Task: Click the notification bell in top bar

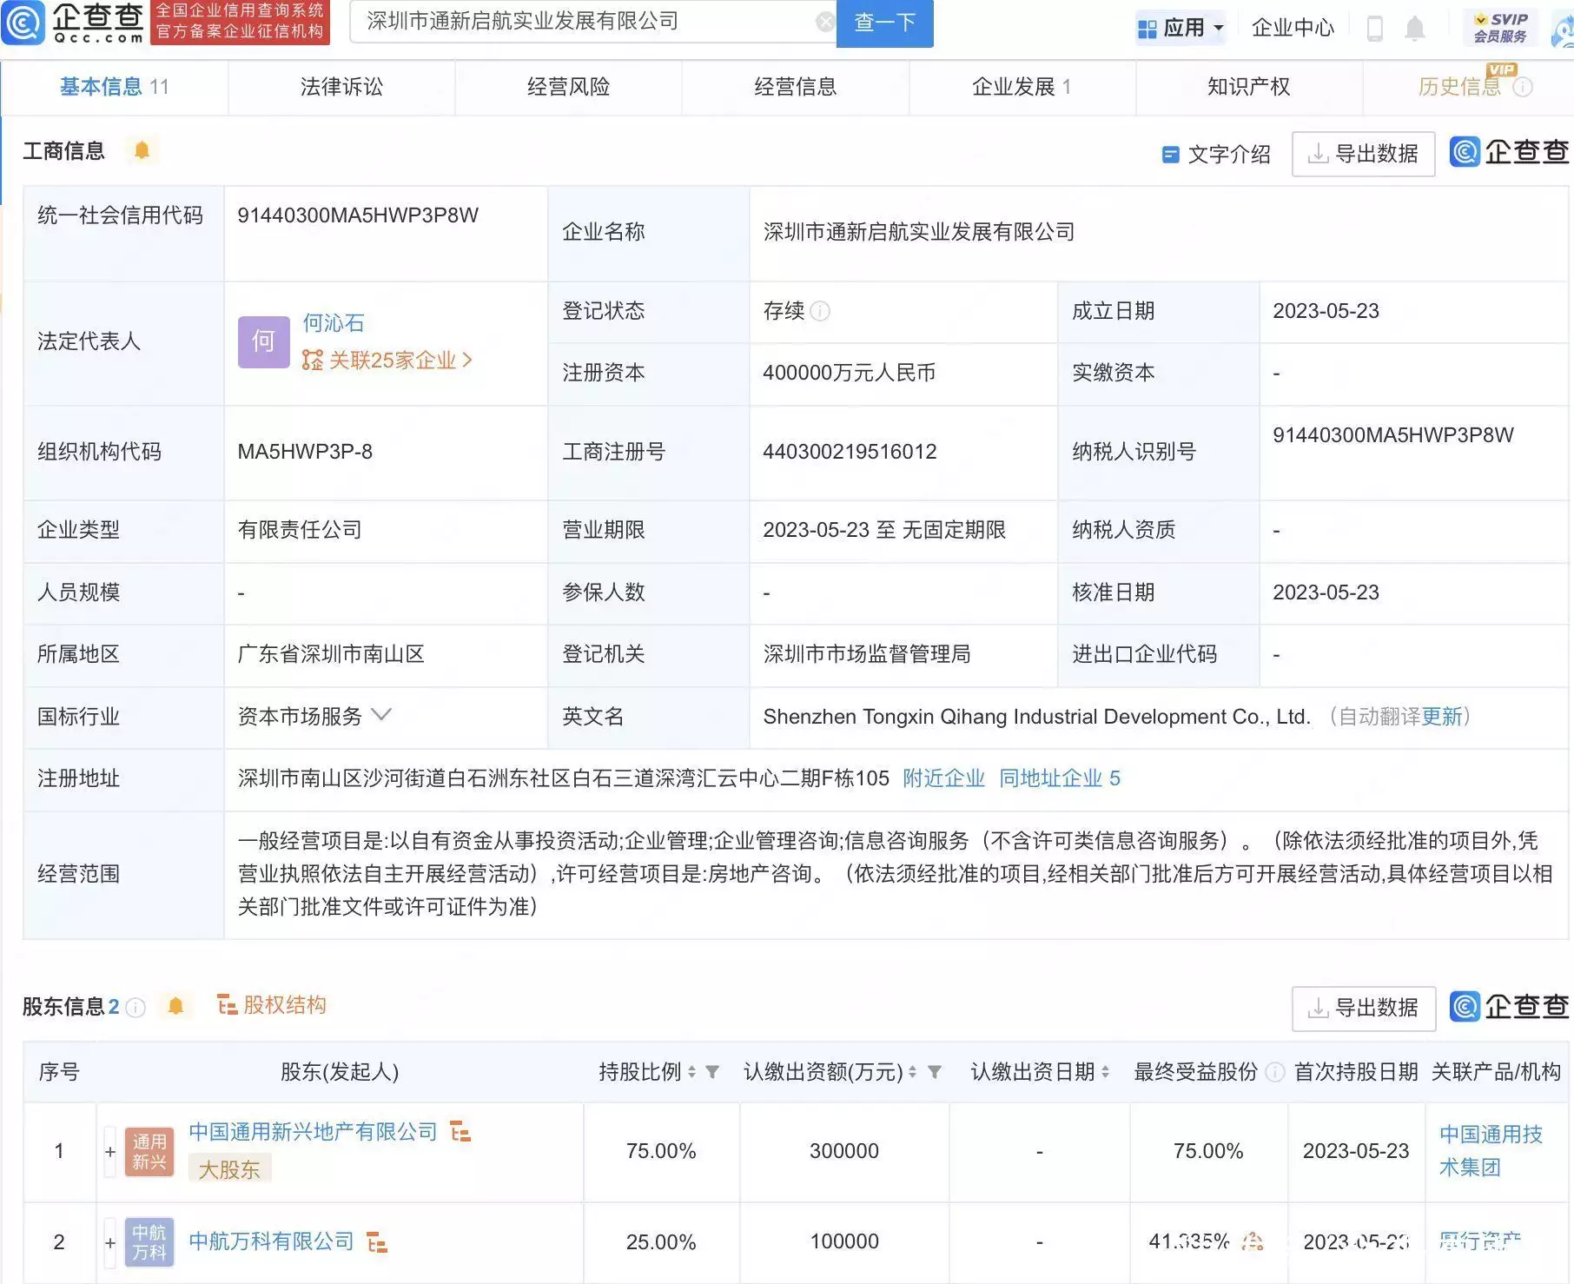Action: (1414, 29)
